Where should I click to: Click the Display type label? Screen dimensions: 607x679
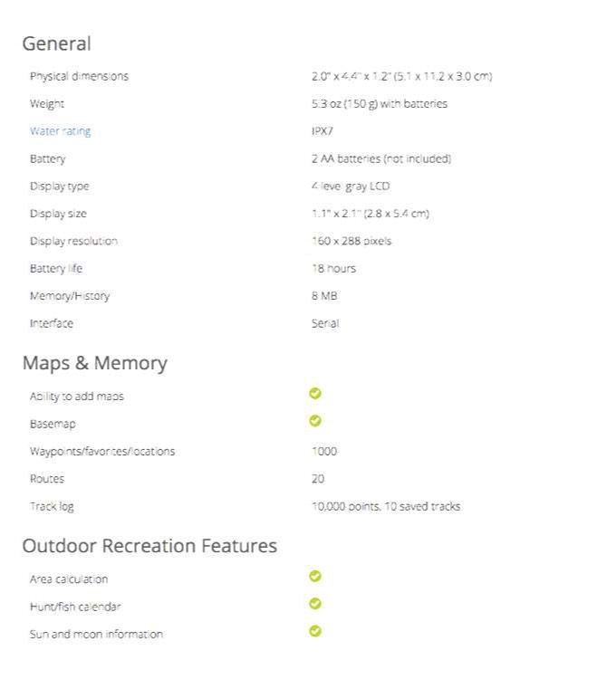tap(60, 186)
